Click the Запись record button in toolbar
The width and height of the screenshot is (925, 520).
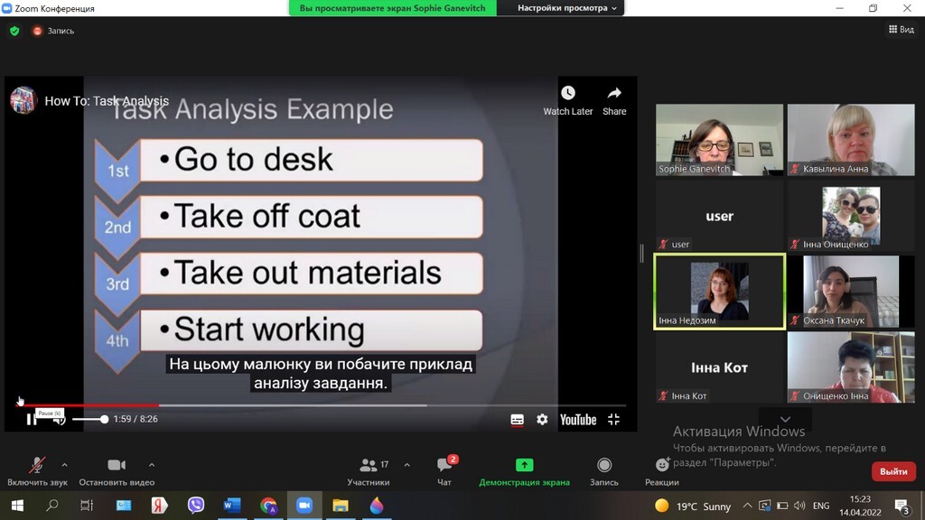point(604,471)
